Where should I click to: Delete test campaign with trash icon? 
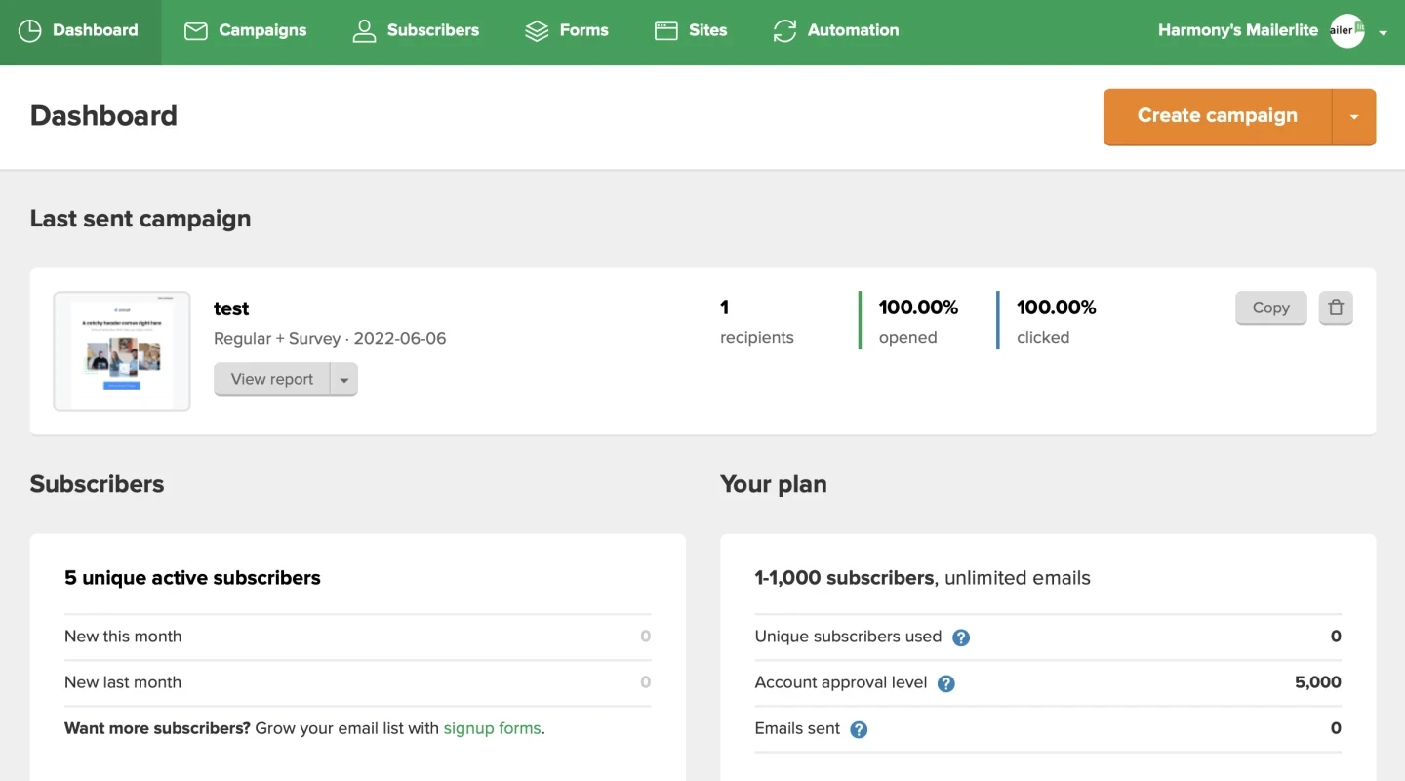(x=1336, y=308)
